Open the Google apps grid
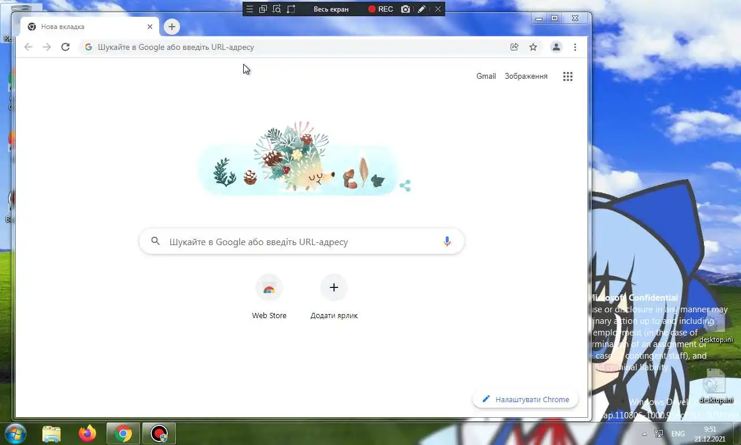741x445 pixels. click(x=568, y=76)
